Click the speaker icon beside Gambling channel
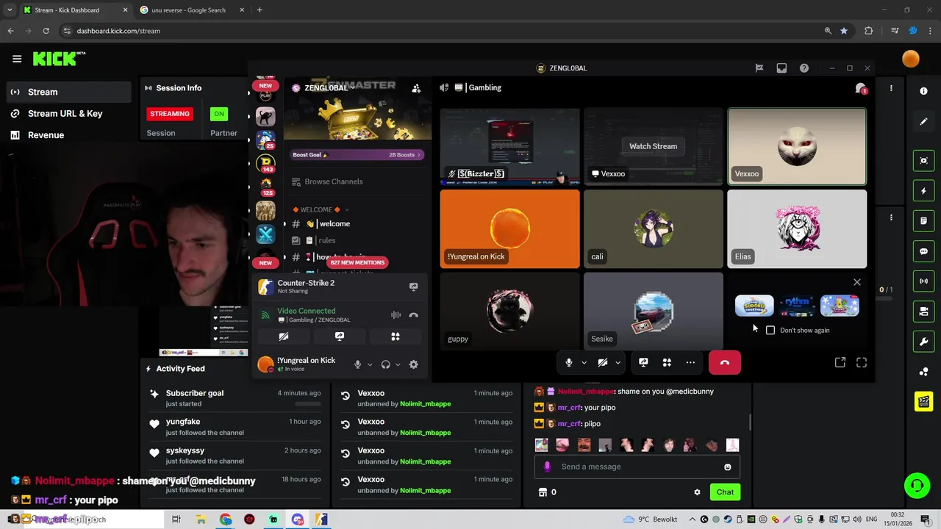941x529 pixels. coord(444,87)
